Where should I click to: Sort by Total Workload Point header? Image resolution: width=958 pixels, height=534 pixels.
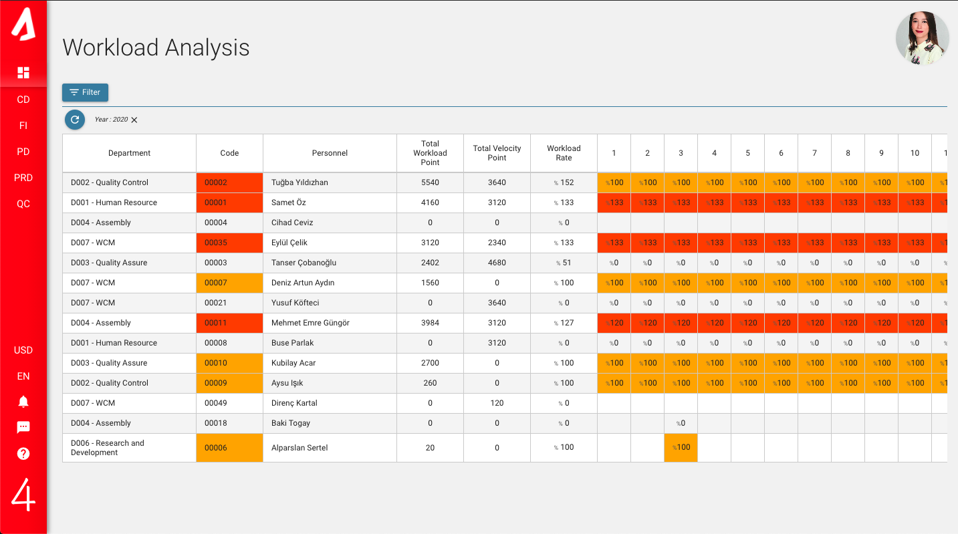[430, 153]
